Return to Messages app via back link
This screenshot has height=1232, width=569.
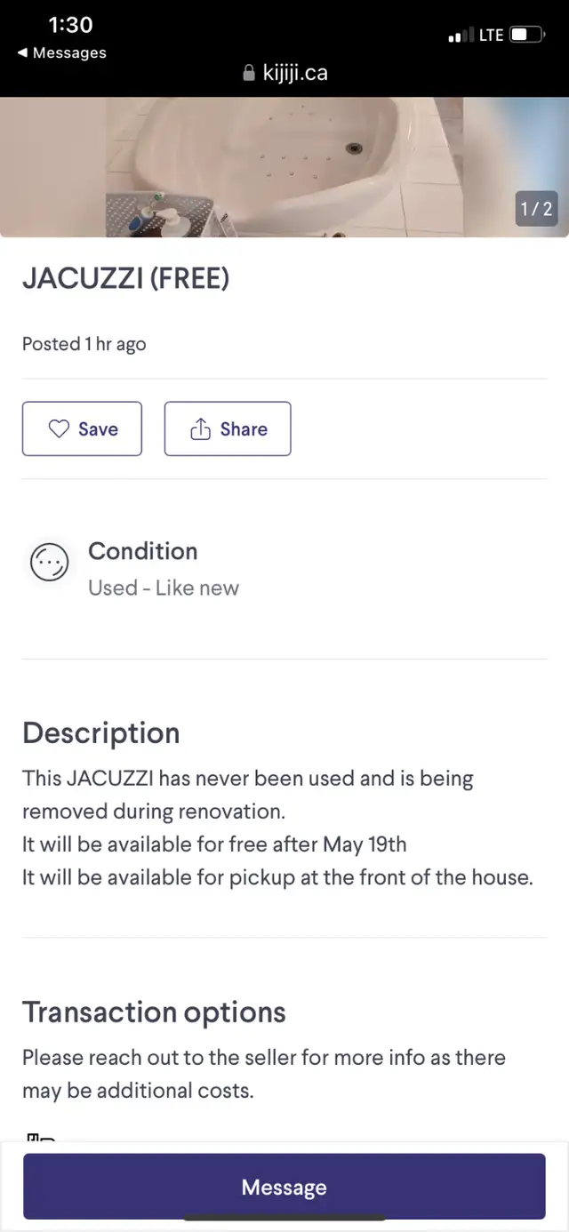point(61,53)
